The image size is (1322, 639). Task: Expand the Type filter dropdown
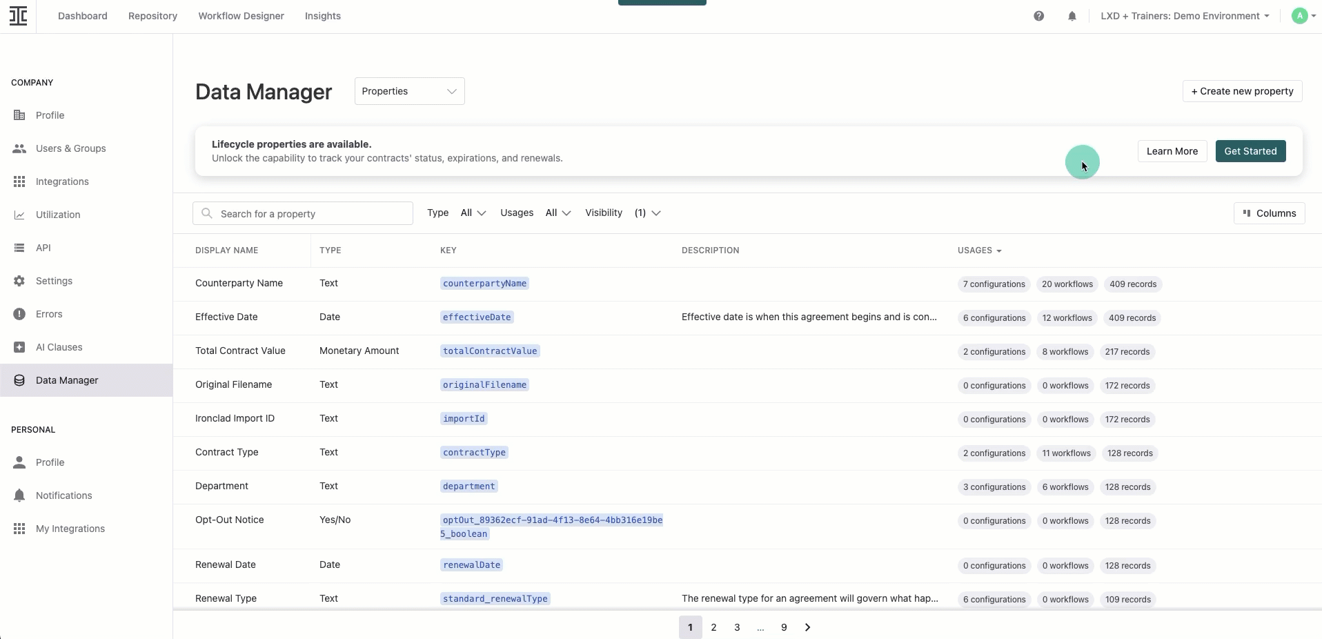pyautogui.click(x=473, y=213)
